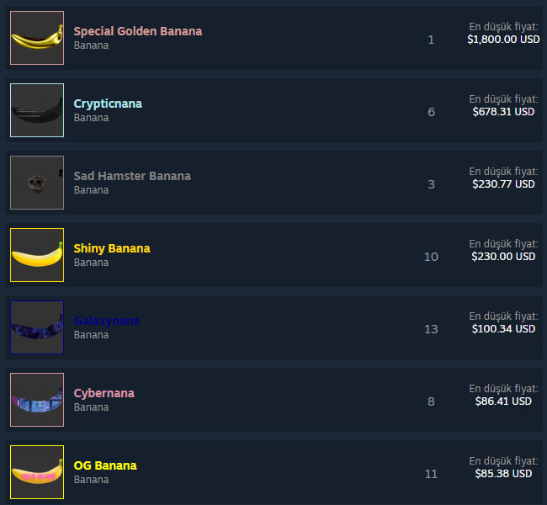The image size is (547, 505).
Task: Click the OG Banana name link
Action: (x=105, y=465)
